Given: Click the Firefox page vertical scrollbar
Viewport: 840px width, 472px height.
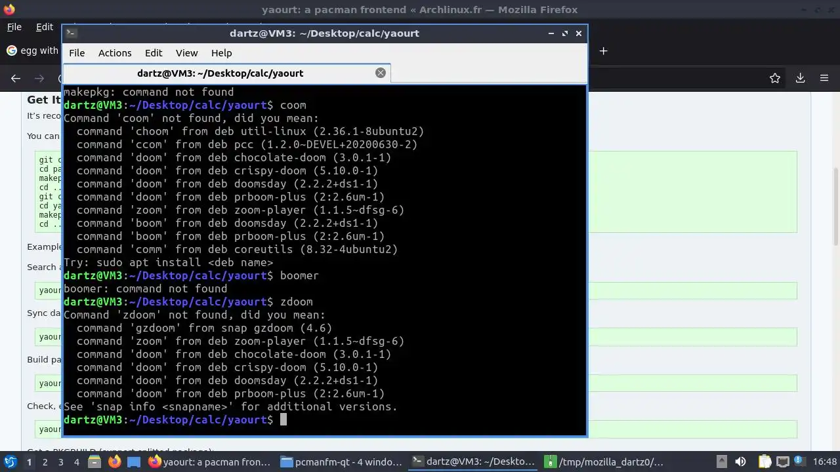Looking at the screenshot, I should 835,206.
